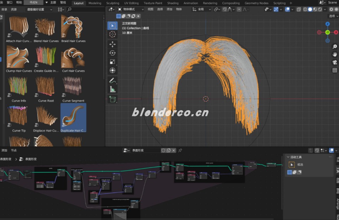Select the Set selection mode icon in viewport
339x220 pixels.
pos(119,16)
